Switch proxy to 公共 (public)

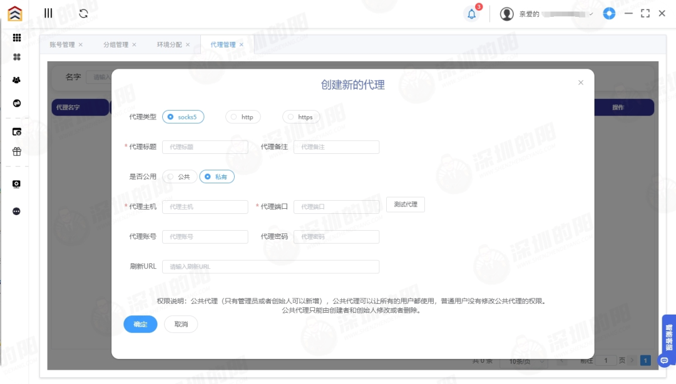[180, 176]
